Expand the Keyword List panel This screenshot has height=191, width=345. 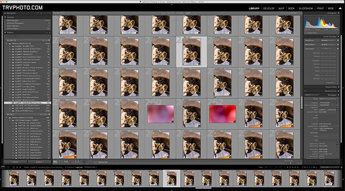(338, 91)
